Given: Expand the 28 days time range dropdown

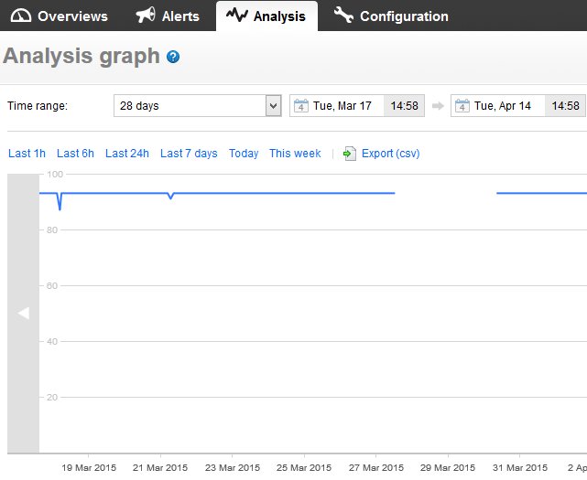Looking at the screenshot, I should coord(197,106).
